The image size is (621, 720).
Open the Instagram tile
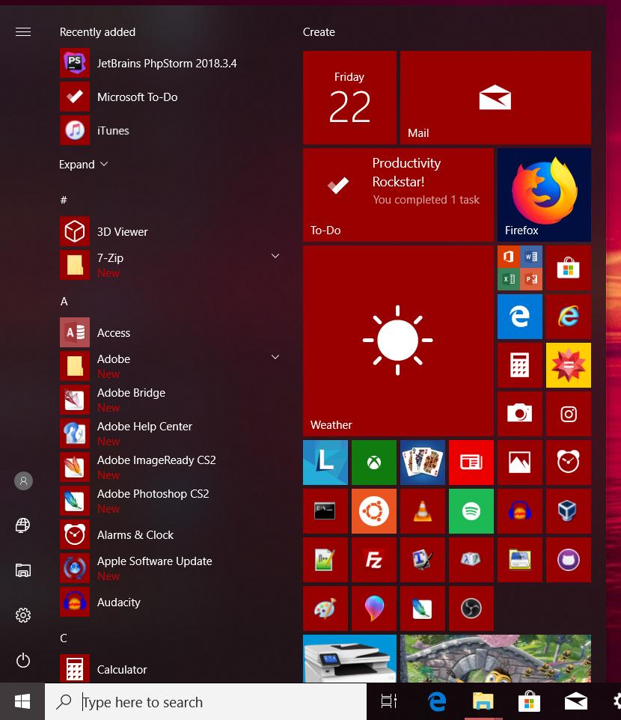pyautogui.click(x=568, y=414)
